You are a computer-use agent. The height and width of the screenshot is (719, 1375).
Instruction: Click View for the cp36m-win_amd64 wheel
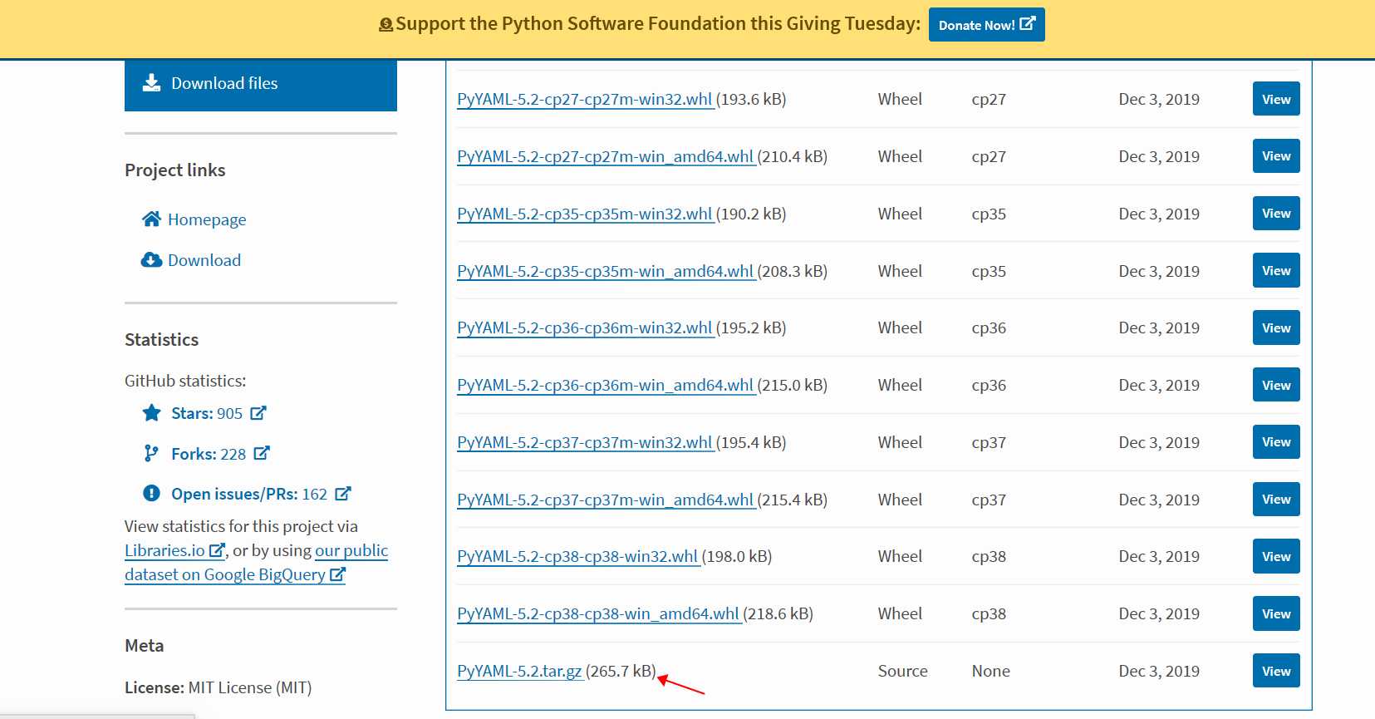point(1276,385)
